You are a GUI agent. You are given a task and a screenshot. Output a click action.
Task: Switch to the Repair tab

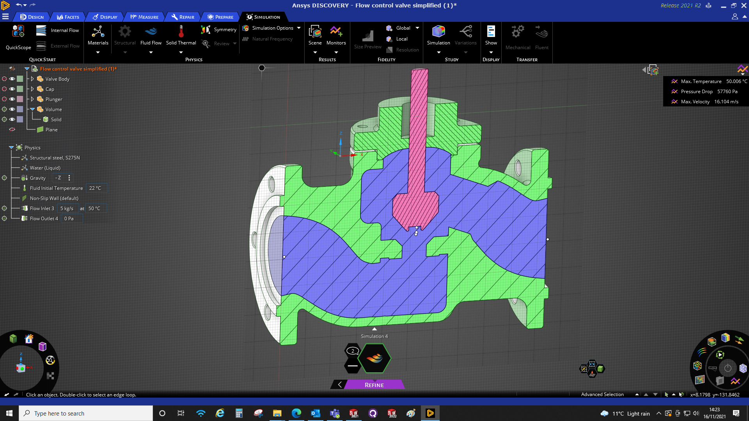click(x=183, y=17)
